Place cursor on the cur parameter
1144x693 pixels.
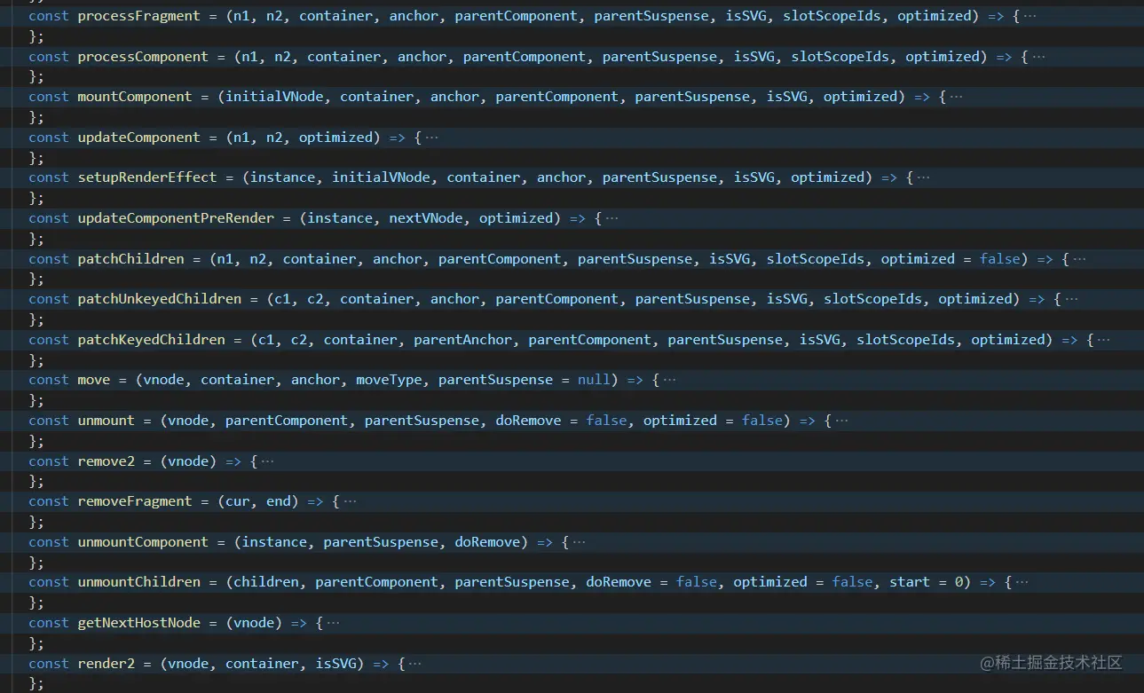238,501
